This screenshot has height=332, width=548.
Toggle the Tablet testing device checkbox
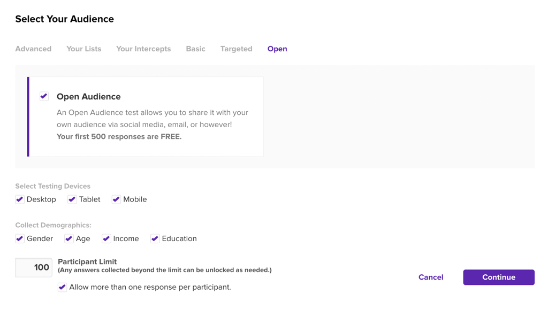coord(72,199)
